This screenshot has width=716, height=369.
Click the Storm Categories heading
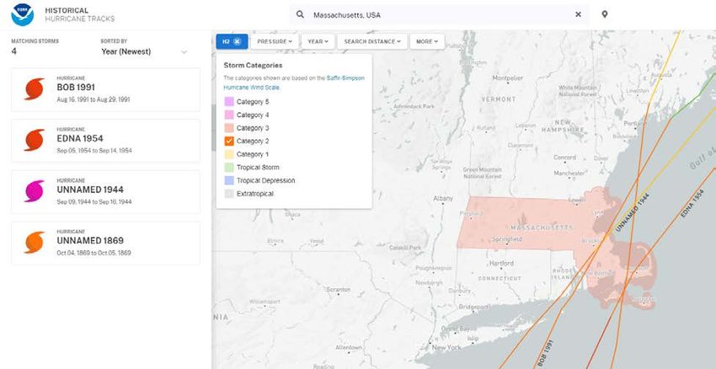(253, 66)
